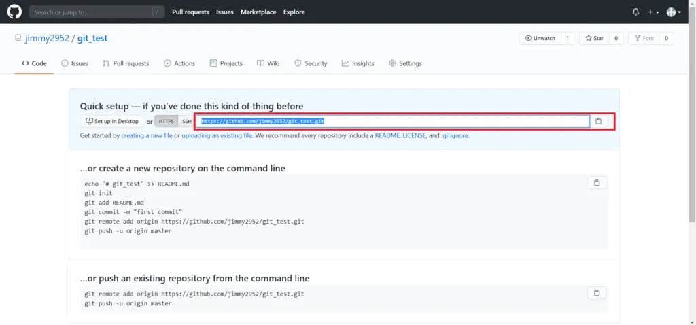696x325 pixels.
Task: Open the stargazers count next to Star
Action: click(616, 38)
